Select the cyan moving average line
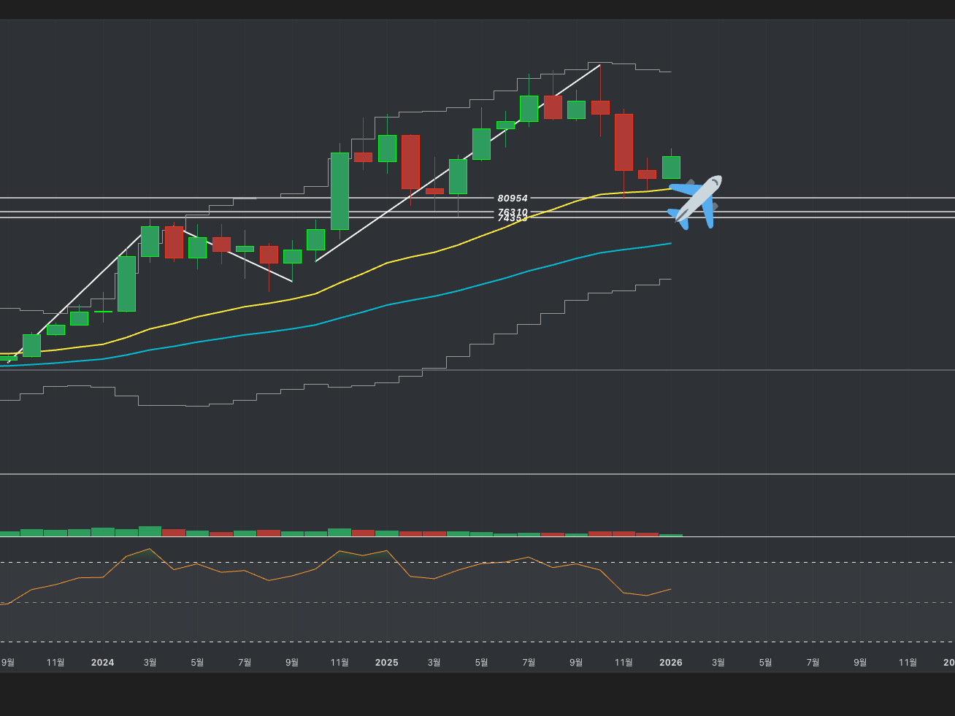955x716 pixels. [x=387, y=305]
